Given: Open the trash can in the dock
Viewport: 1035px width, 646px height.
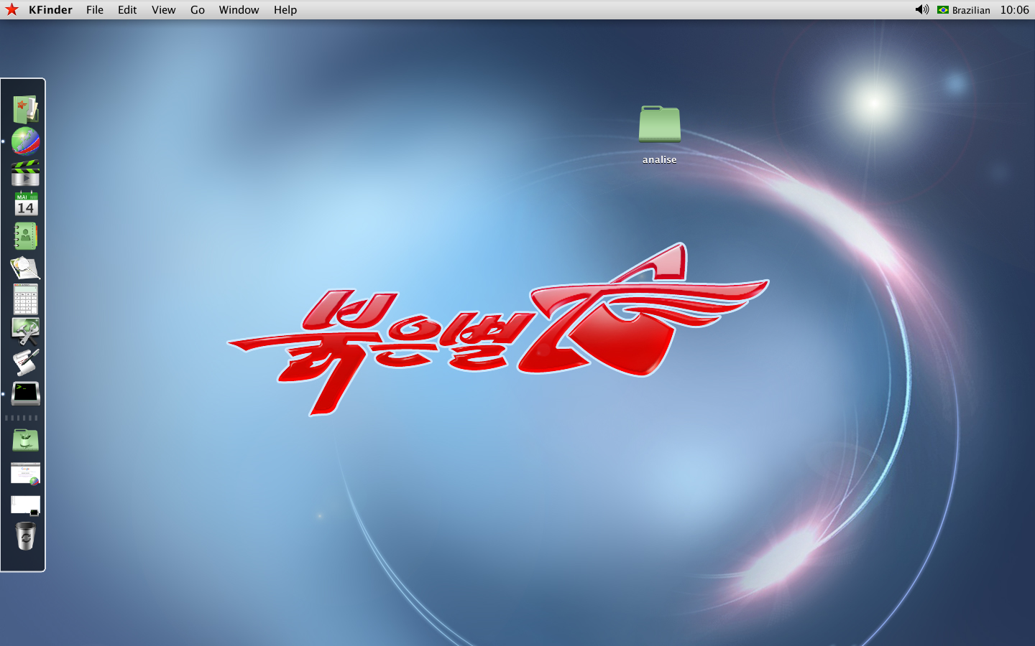Looking at the screenshot, I should point(25,536).
